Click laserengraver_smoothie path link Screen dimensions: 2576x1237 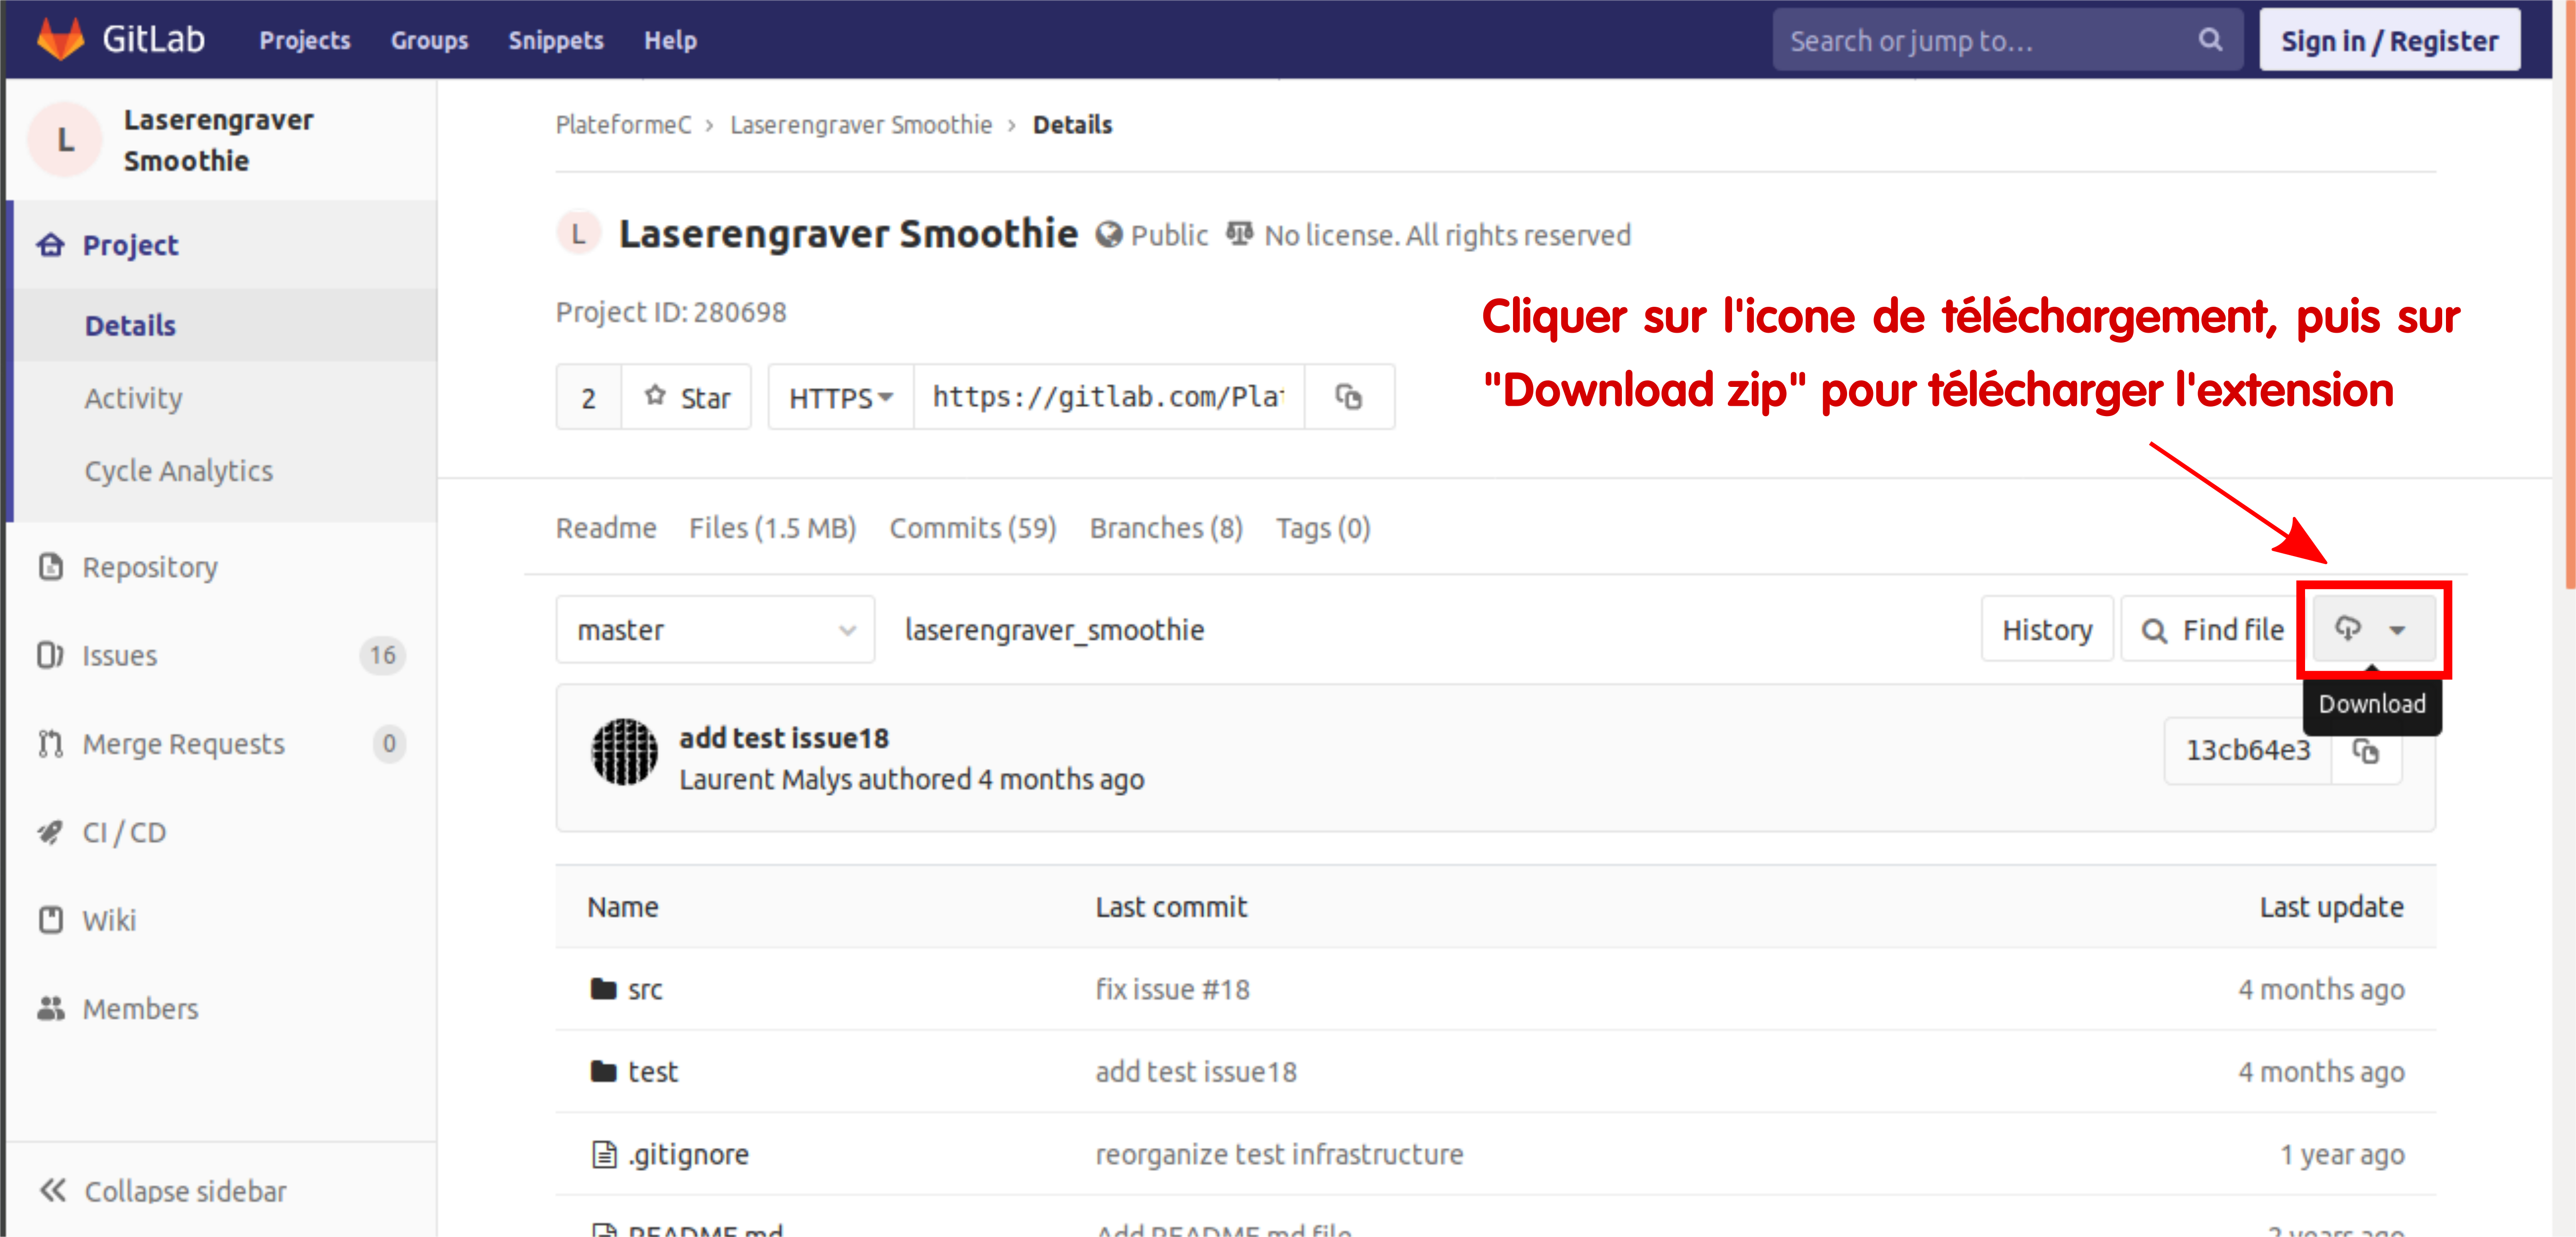(x=1054, y=630)
